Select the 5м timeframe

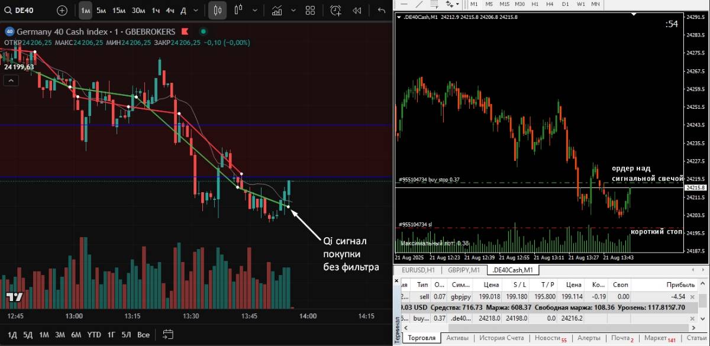101,10
